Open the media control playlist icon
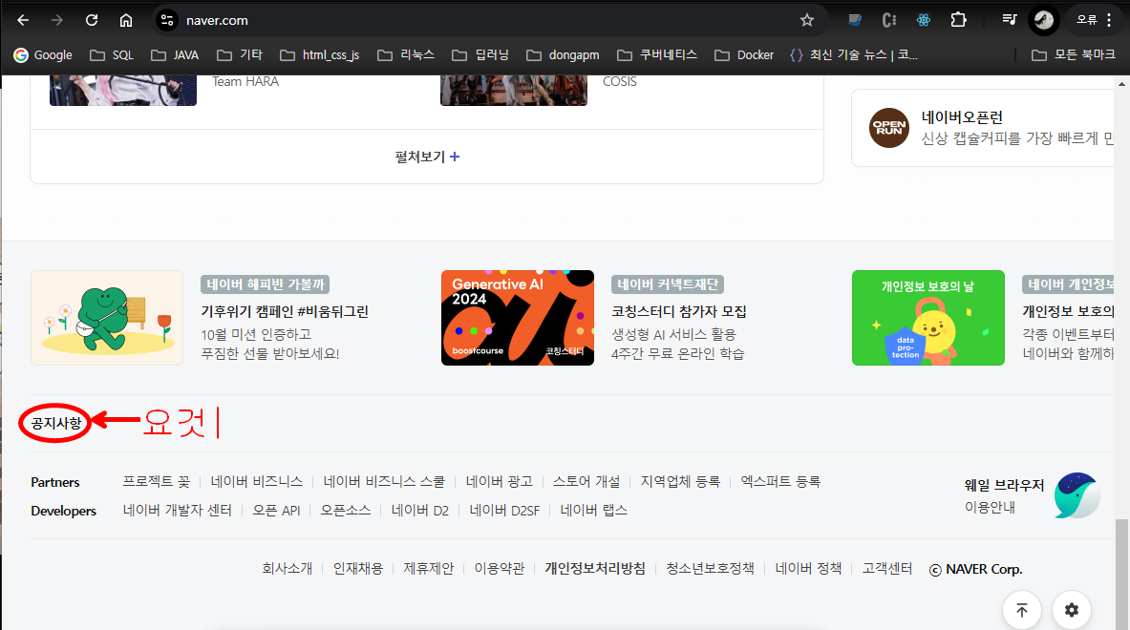This screenshot has width=1130, height=630. (1009, 20)
